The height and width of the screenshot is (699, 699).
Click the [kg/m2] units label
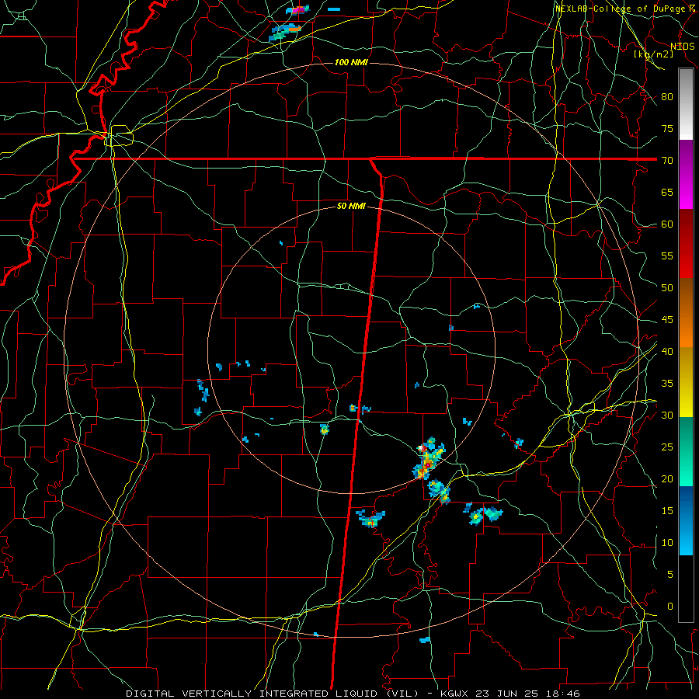653,54
